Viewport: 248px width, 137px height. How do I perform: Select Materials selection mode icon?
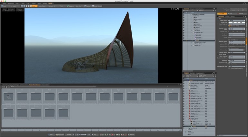pos(29,6)
